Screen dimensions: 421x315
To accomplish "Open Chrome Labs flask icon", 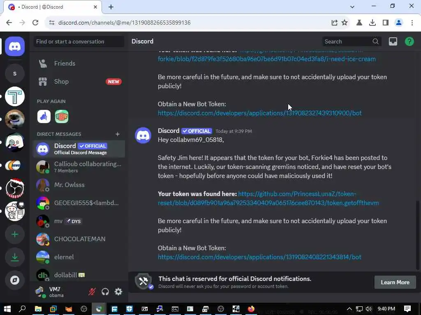I will 359,23.
